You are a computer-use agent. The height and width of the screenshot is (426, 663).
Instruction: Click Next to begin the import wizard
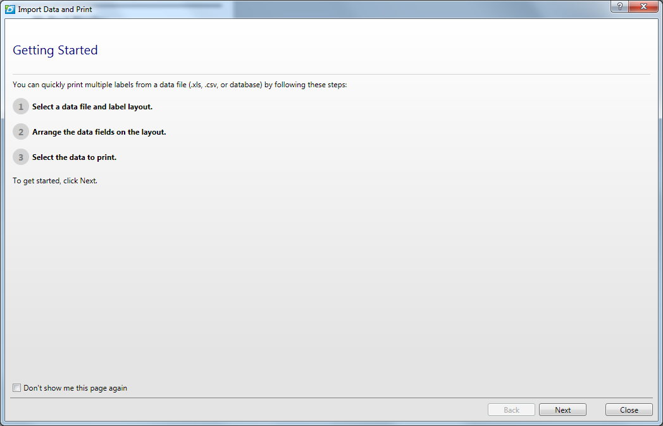[x=562, y=410]
